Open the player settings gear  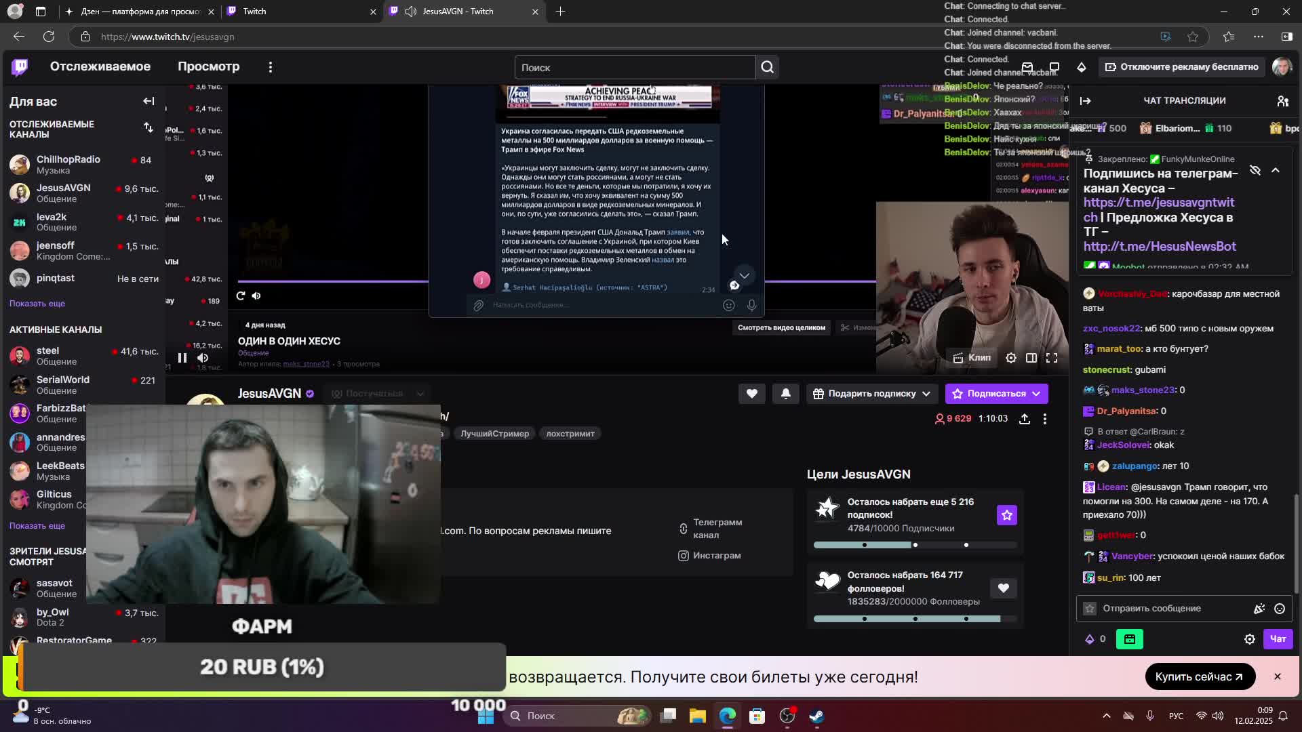1011,358
